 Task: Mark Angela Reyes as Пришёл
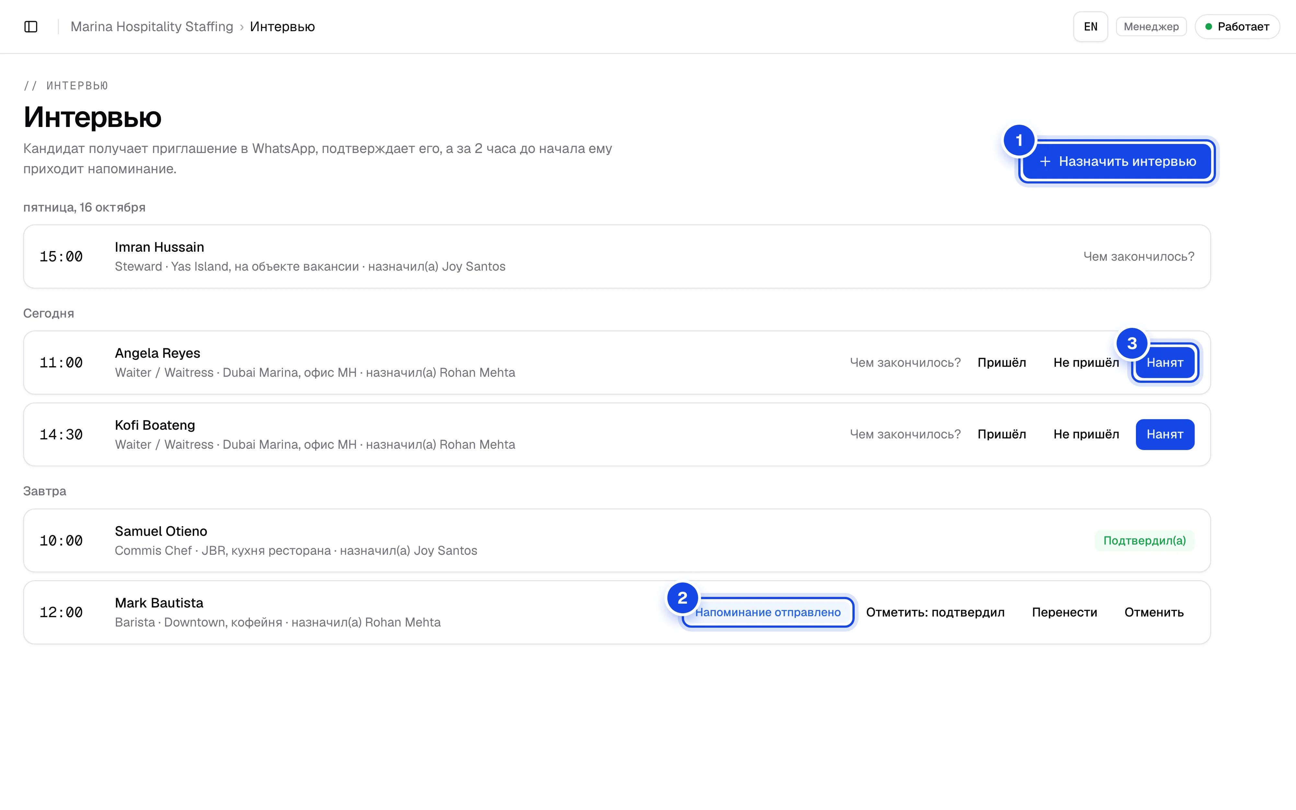pos(1001,363)
